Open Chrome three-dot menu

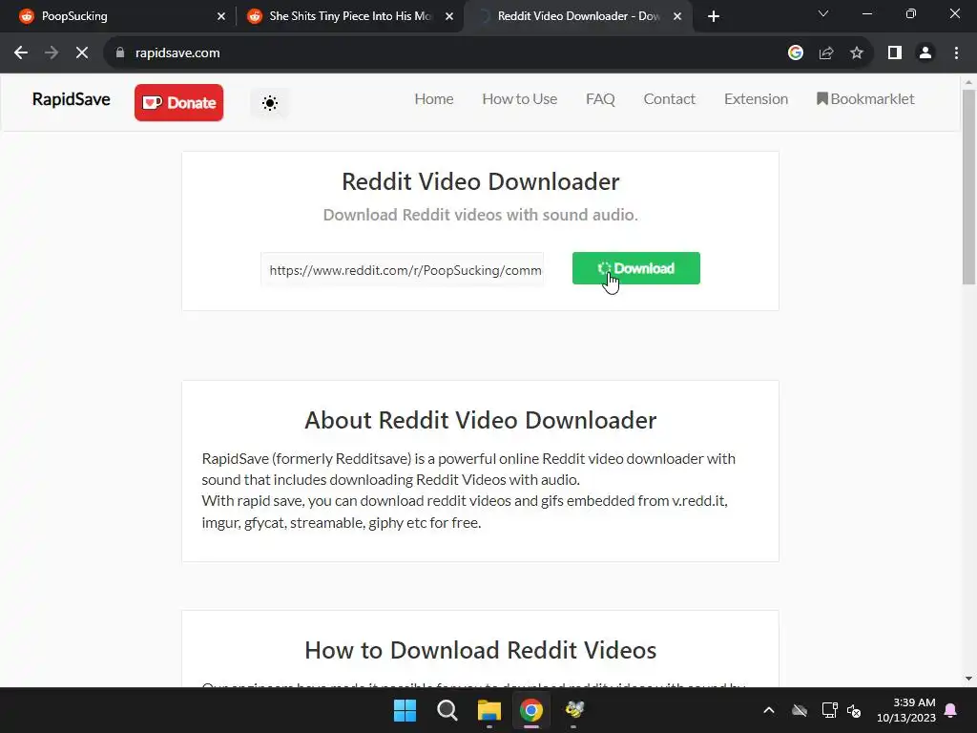coord(956,53)
